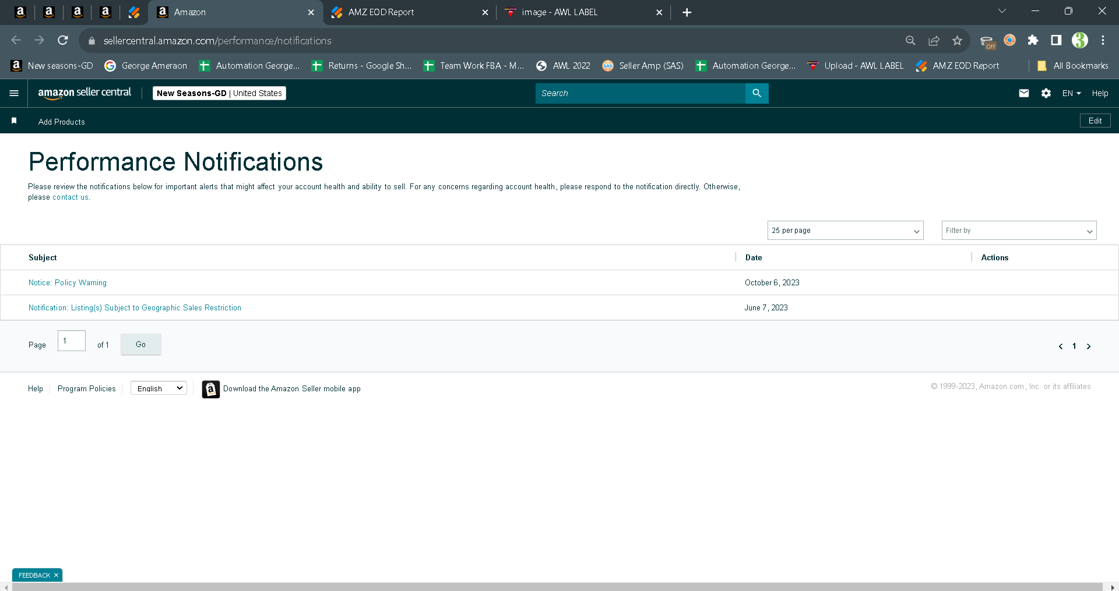Click the Go pagination button

140,345
